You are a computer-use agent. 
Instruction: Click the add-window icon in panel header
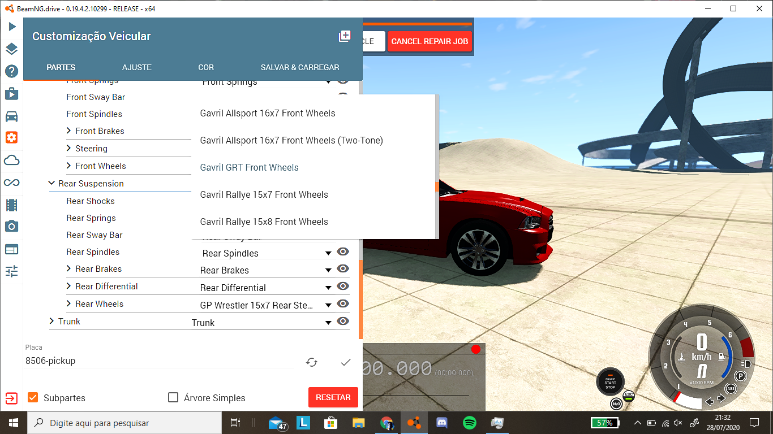click(344, 36)
